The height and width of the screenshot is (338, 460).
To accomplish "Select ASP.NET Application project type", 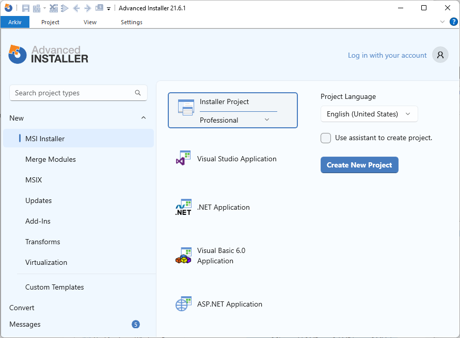I will 229,304.
